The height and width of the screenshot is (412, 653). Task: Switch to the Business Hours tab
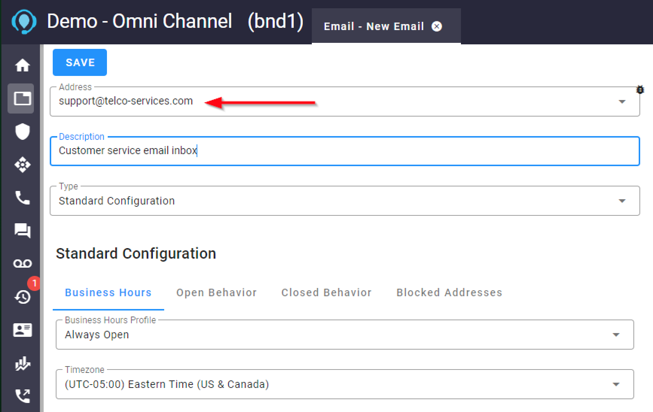(x=108, y=293)
